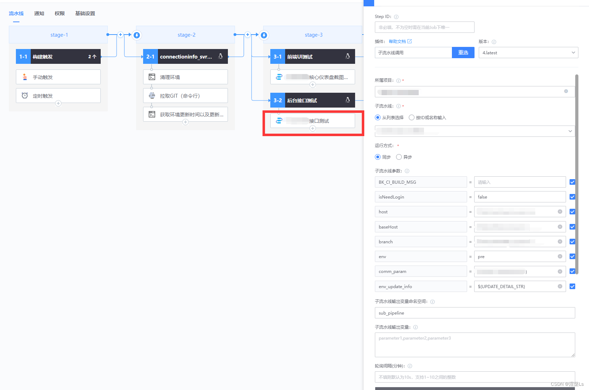Open job 2-1 connectioninfo_svr header

coord(185,56)
